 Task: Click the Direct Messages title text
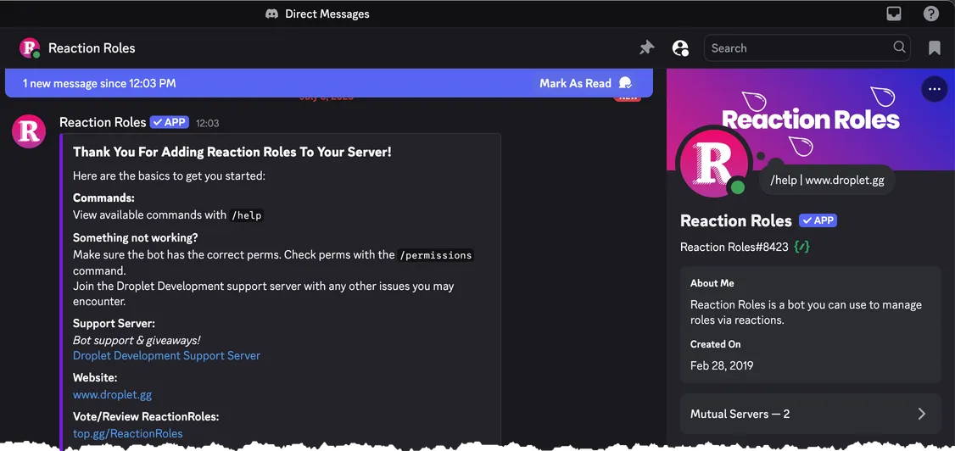(327, 14)
